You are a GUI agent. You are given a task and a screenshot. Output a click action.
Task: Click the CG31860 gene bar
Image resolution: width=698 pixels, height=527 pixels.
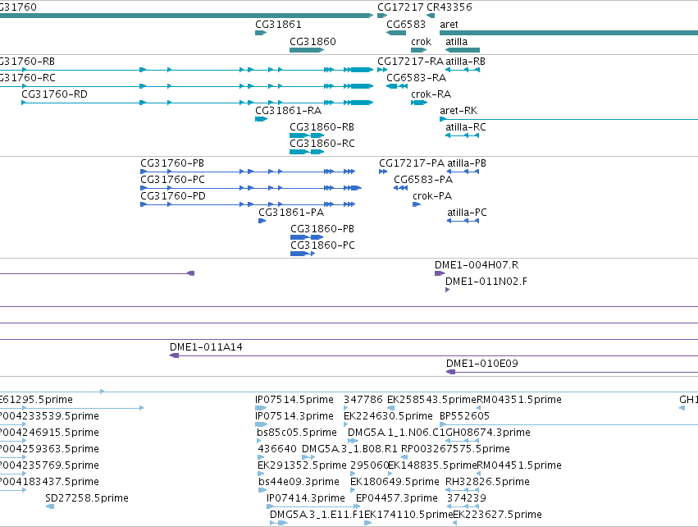pyautogui.click(x=307, y=50)
